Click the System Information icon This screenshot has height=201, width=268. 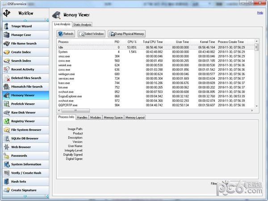[7, 164]
